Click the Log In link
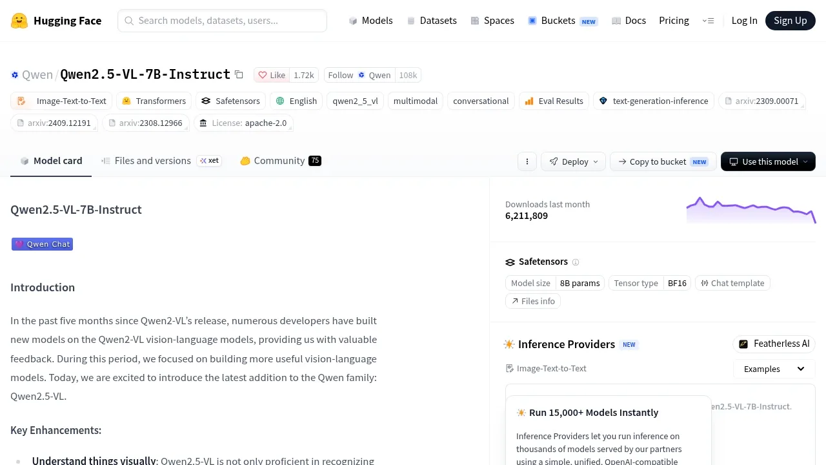 (744, 21)
